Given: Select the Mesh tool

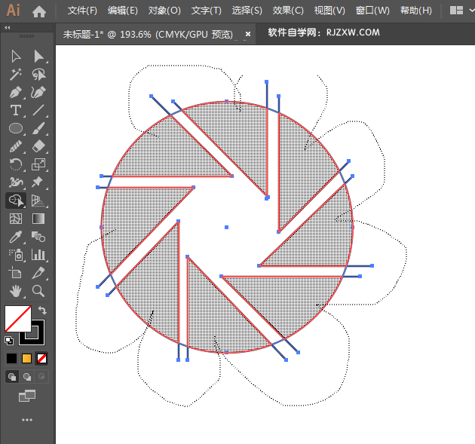Looking at the screenshot, I should (16, 219).
